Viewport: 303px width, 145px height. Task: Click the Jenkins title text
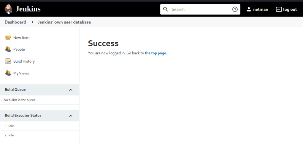(x=28, y=9)
